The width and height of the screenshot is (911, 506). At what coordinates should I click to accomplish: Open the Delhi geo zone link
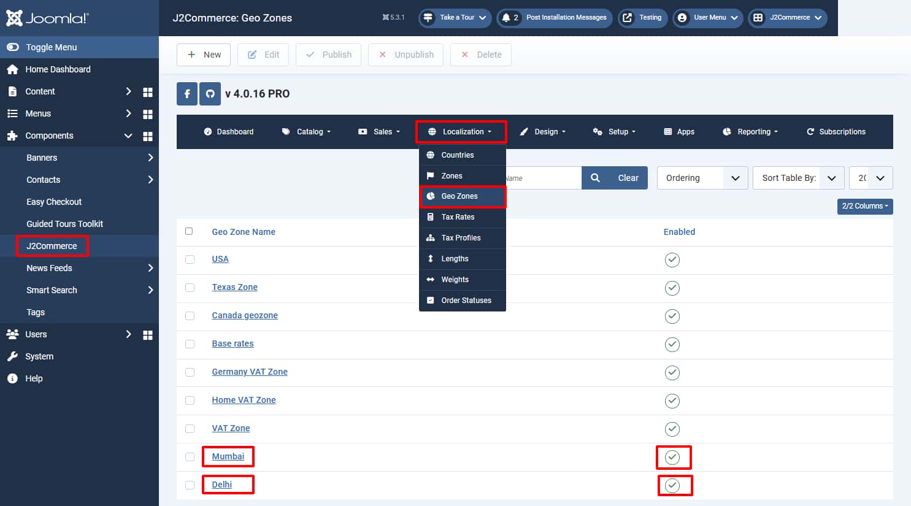click(222, 485)
